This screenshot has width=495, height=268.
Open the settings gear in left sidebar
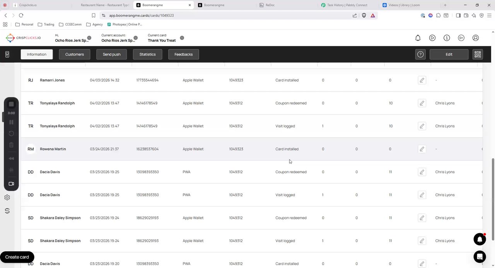7,198
